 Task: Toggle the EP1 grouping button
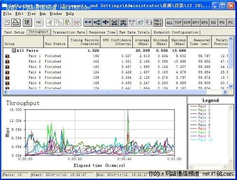[196, 23]
